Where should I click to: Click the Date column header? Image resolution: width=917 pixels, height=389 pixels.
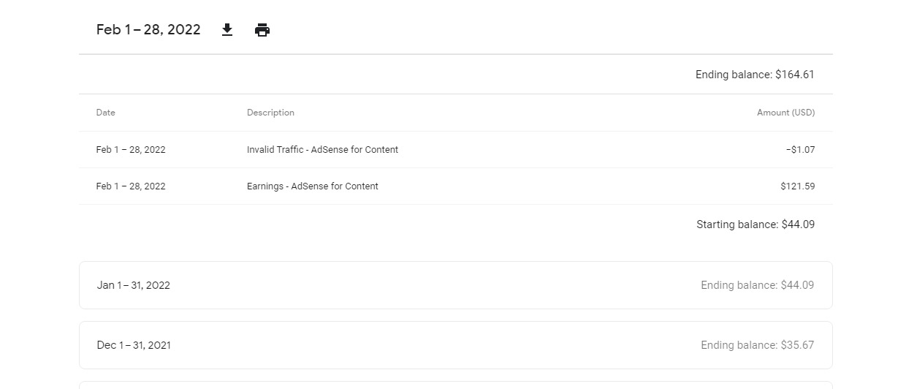click(106, 113)
